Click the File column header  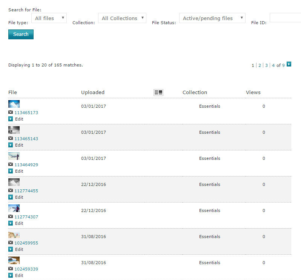(x=13, y=93)
